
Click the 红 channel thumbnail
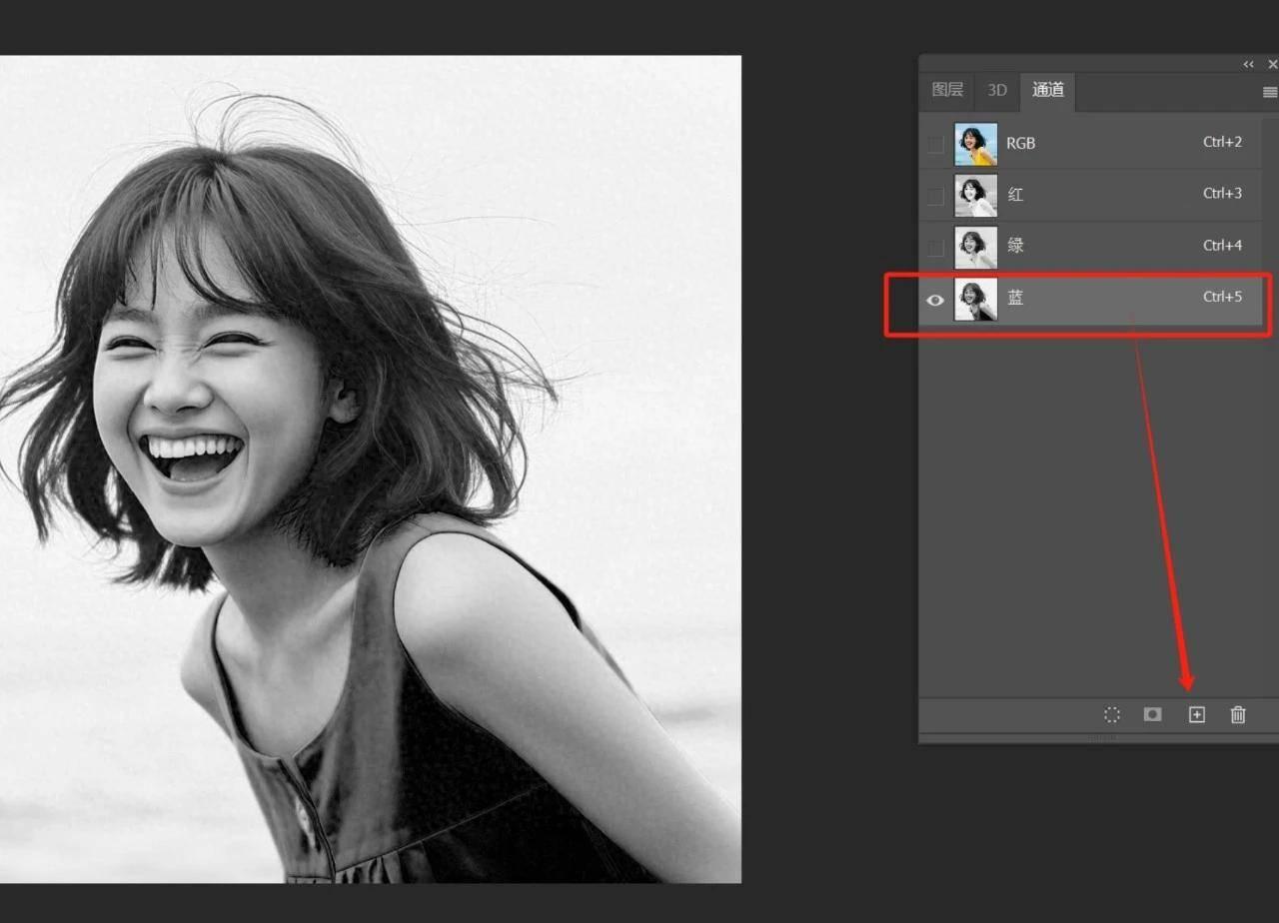(x=975, y=196)
